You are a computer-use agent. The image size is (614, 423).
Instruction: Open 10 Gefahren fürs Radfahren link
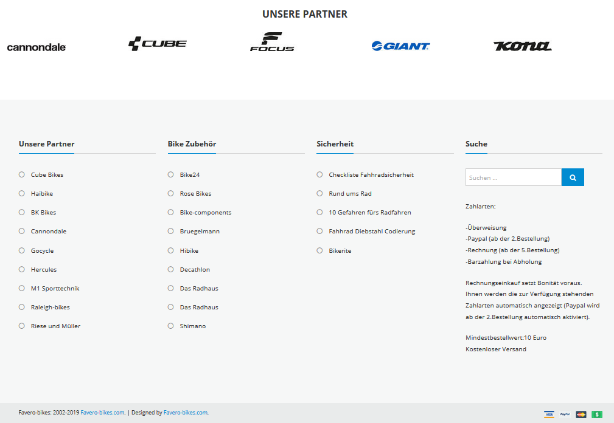[370, 212]
